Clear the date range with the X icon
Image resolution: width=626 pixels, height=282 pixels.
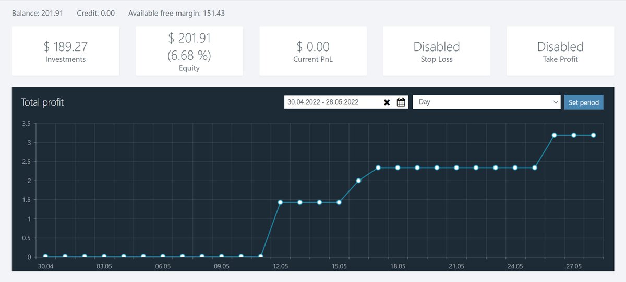(x=387, y=102)
